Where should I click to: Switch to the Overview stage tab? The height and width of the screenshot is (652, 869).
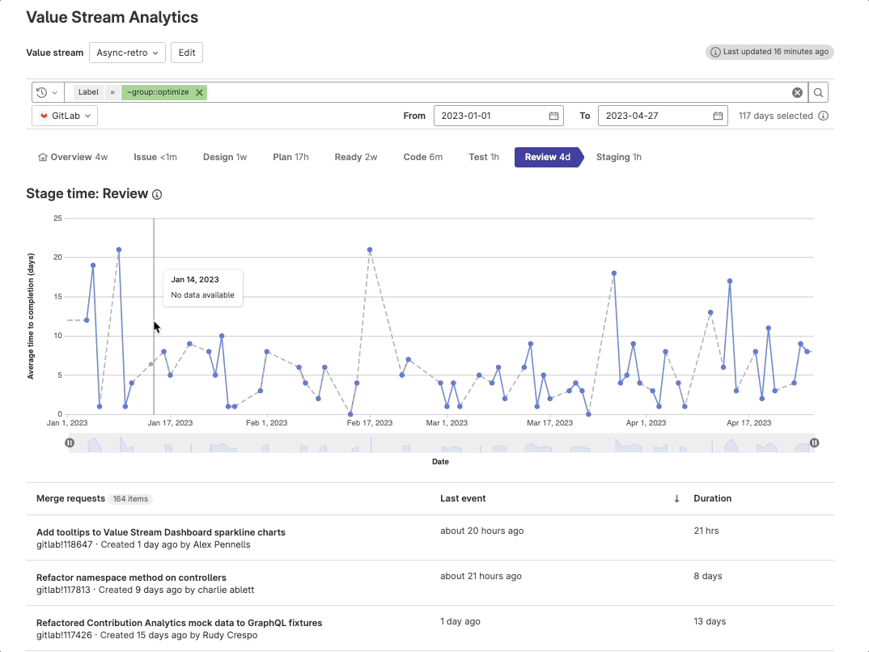coord(73,157)
